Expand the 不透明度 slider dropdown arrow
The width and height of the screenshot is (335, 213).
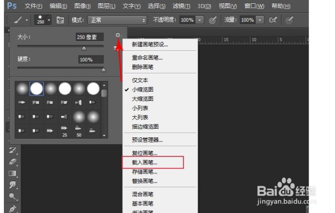199,20
